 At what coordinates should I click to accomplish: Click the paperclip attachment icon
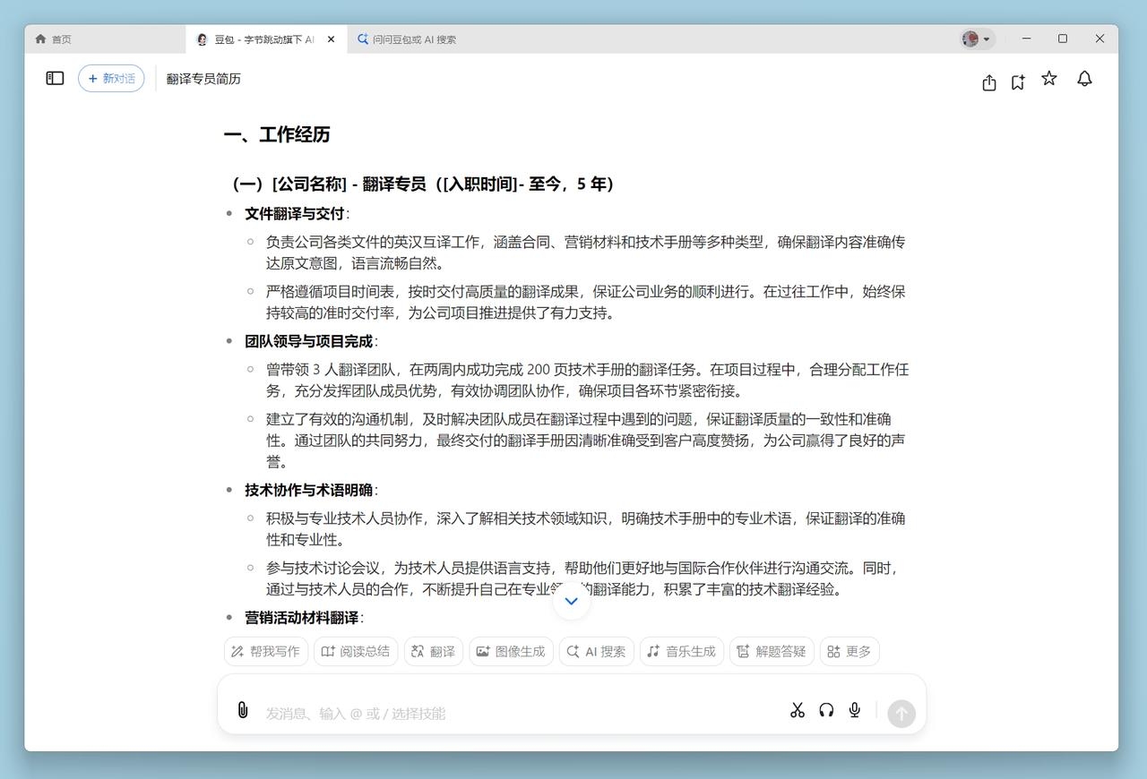tap(242, 710)
